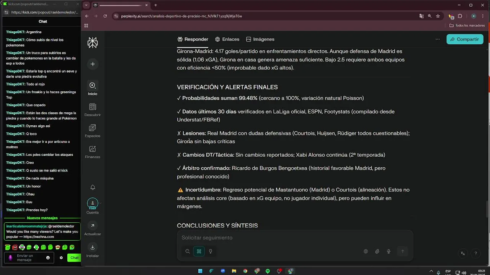Click 'VERIFICACIÓN Y ALERTAS FINALES' heading
The height and width of the screenshot is (275, 490).
pos(227,87)
